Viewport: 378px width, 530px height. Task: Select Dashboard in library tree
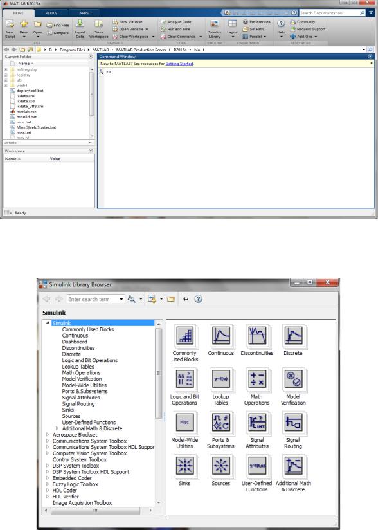pyautogui.click(x=75, y=342)
